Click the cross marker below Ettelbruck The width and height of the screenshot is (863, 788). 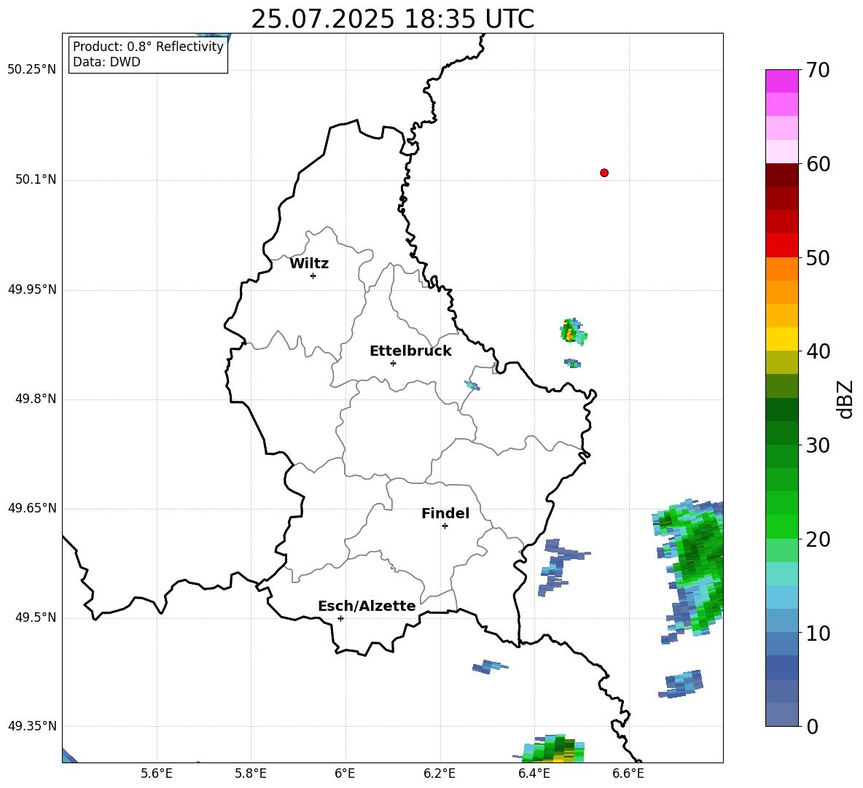point(392,363)
